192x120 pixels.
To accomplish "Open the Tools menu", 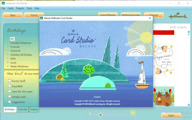I will (29, 8).
